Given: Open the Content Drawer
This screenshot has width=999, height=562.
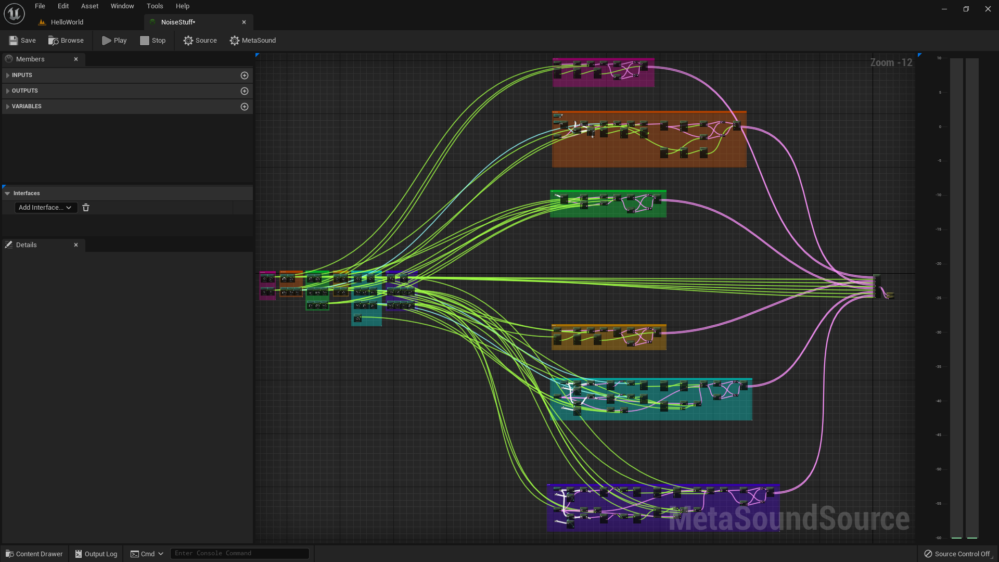Looking at the screenshot, I should pos(34,554).
